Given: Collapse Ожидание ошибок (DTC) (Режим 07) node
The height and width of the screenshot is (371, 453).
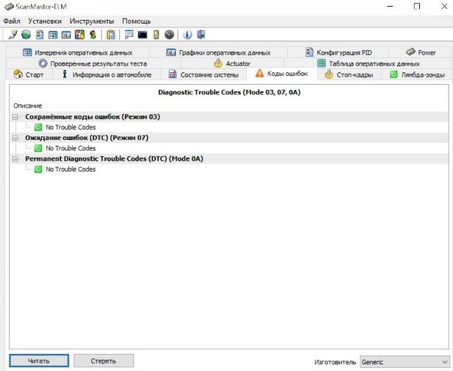Looking at the screenshot, I should pos(15,138).
